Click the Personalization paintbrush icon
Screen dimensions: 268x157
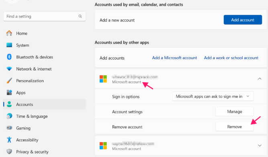9,81
